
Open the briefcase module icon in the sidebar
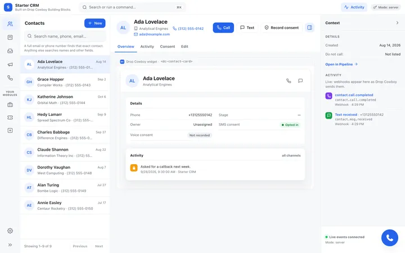pos(10,105)
